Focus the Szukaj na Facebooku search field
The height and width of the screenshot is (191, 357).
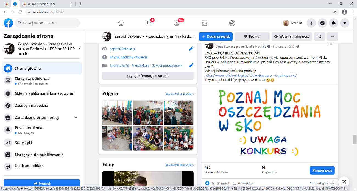coord(48,23)
